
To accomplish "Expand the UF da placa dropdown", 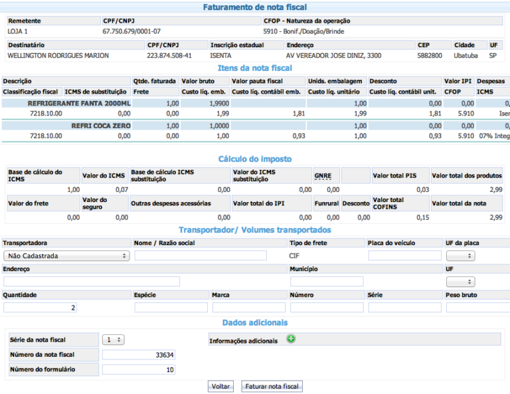I will click(460, 256).
